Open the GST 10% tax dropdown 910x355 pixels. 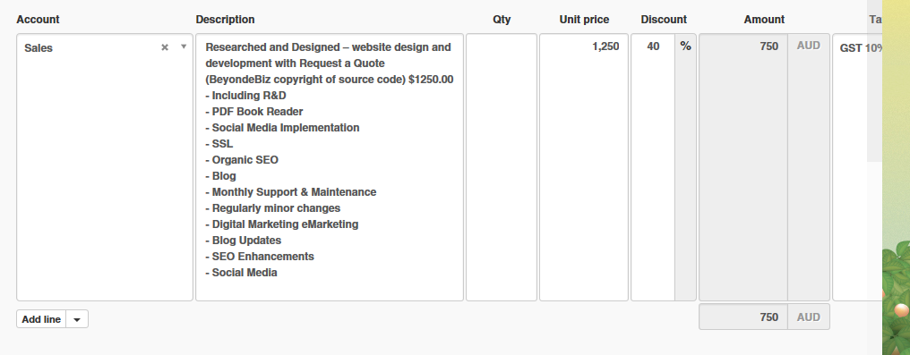pyautogui.click(x=857, y=167)
